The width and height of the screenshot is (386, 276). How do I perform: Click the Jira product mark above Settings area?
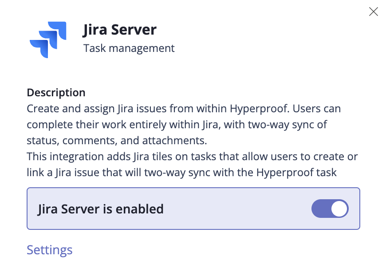pos(48,40)
